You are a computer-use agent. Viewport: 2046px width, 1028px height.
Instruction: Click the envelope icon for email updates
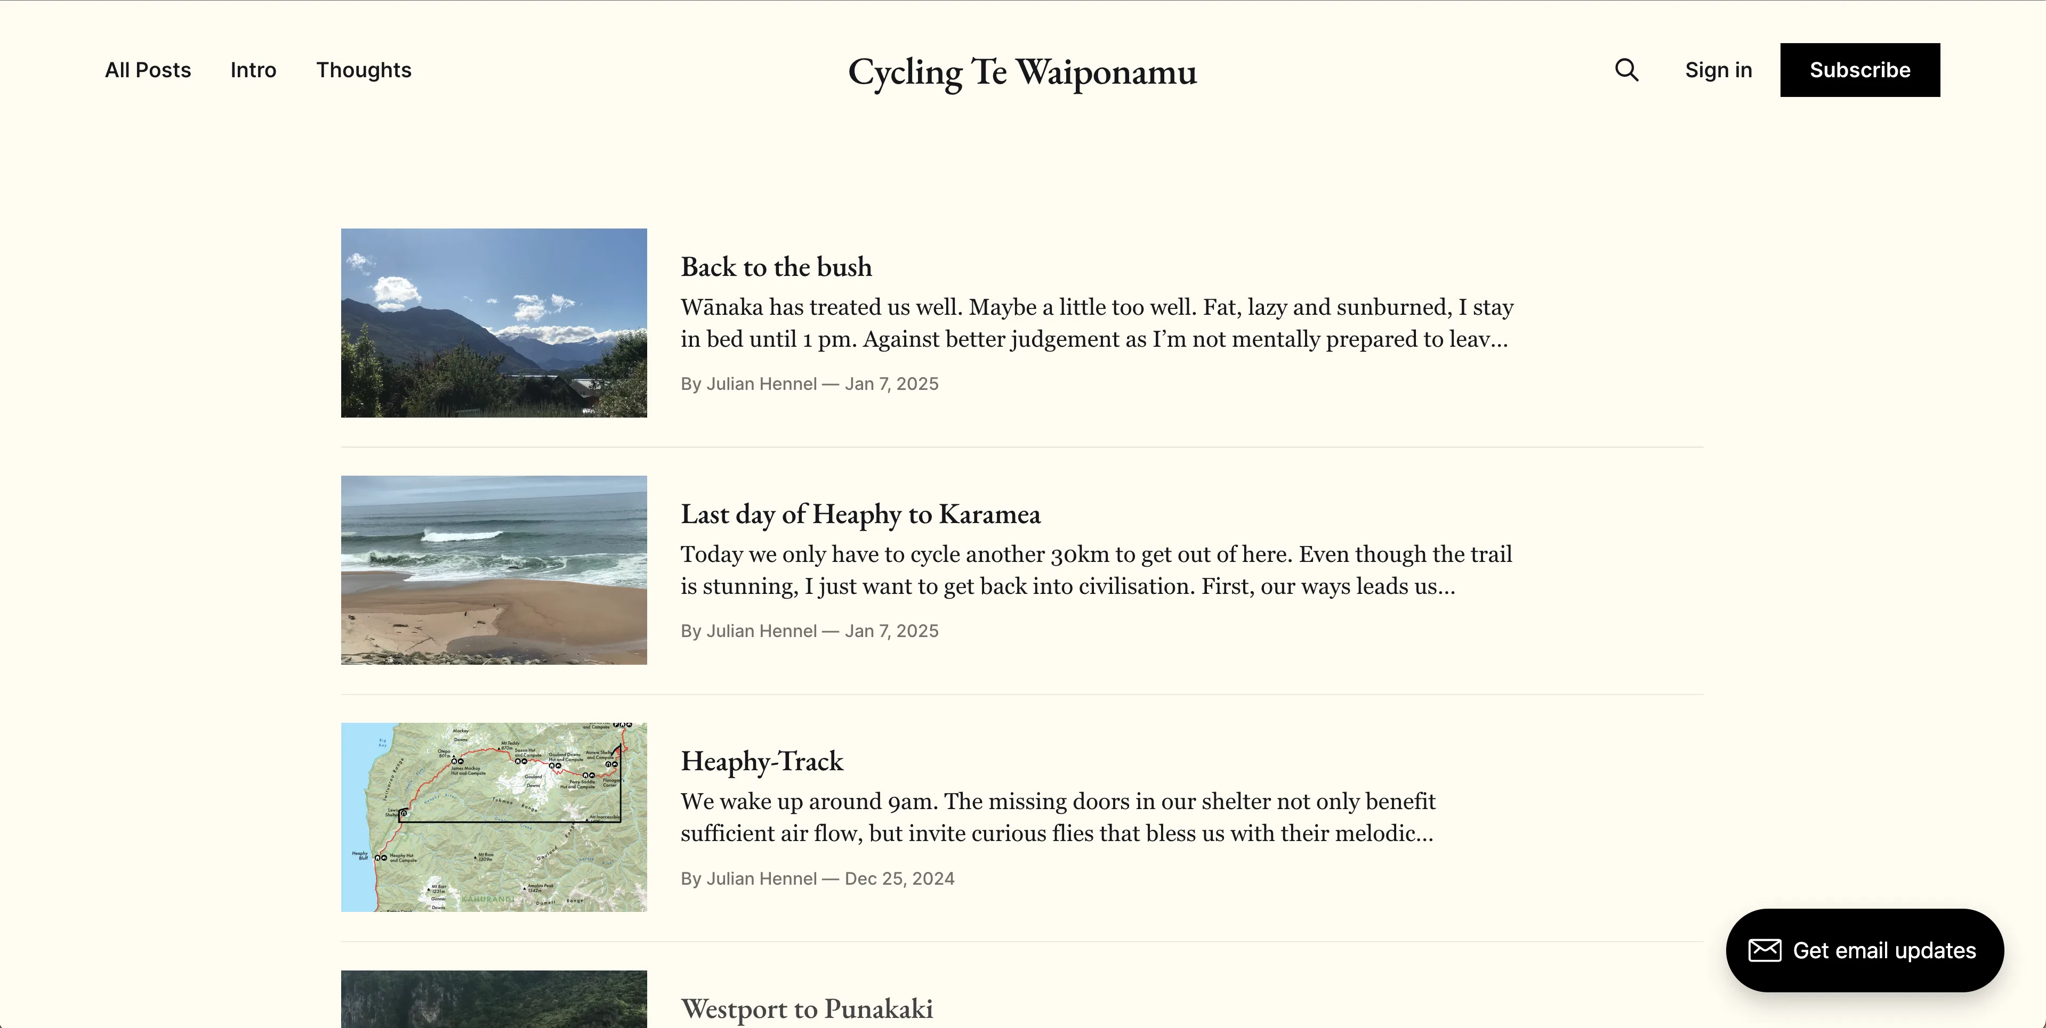point(1765,950)
